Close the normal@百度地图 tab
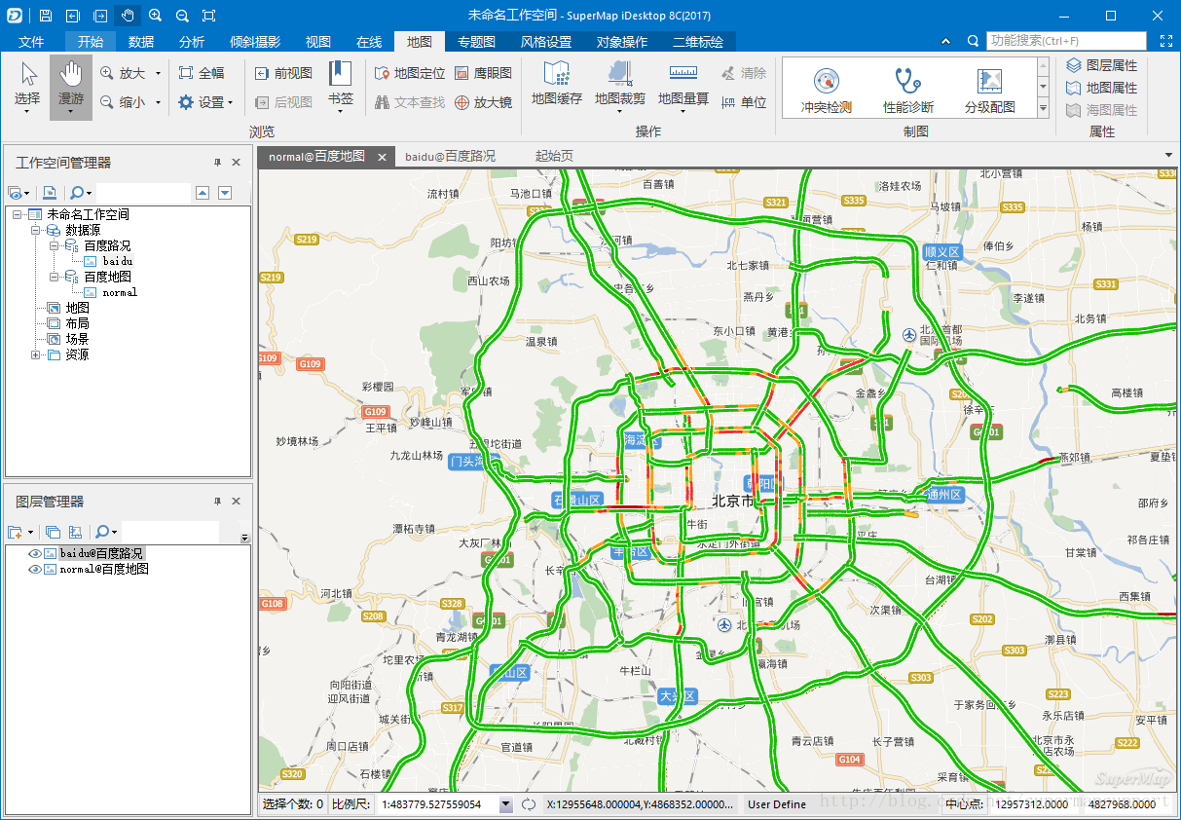Image resolution: width=1181 pixels, height=820 pixels. click(x=383, y=157)
